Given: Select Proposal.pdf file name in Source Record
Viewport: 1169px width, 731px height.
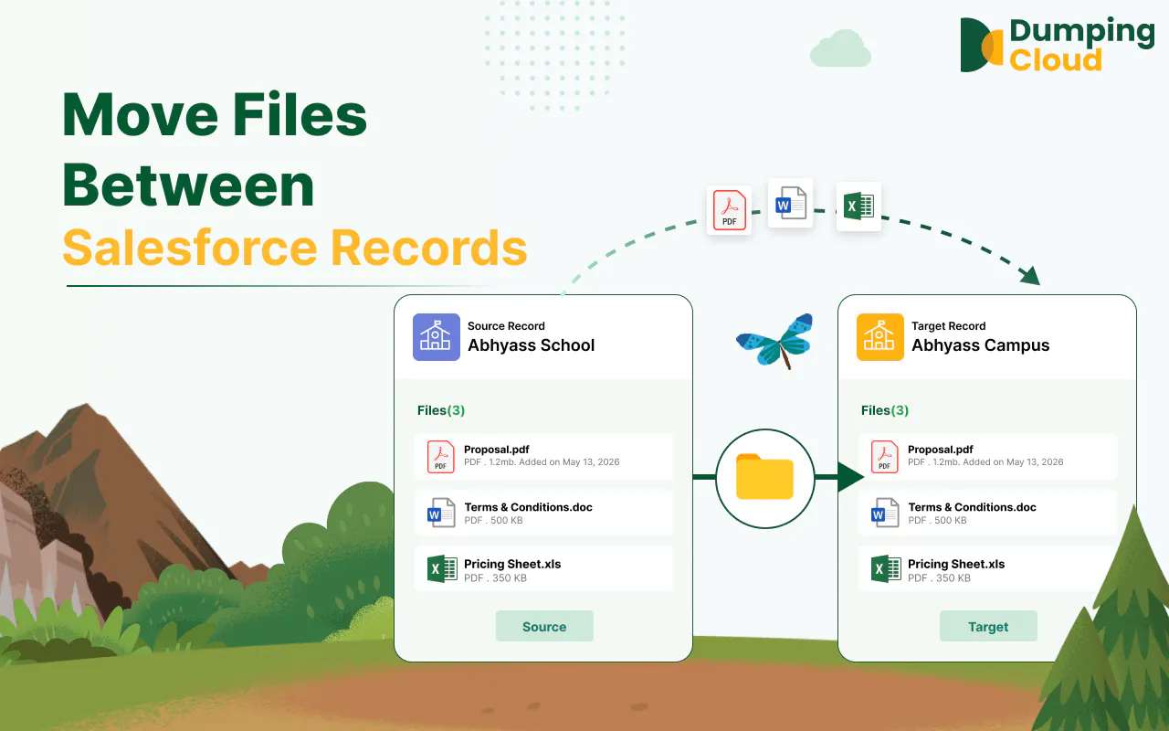Looking at the screenshot, I should [x=497, y=450].
